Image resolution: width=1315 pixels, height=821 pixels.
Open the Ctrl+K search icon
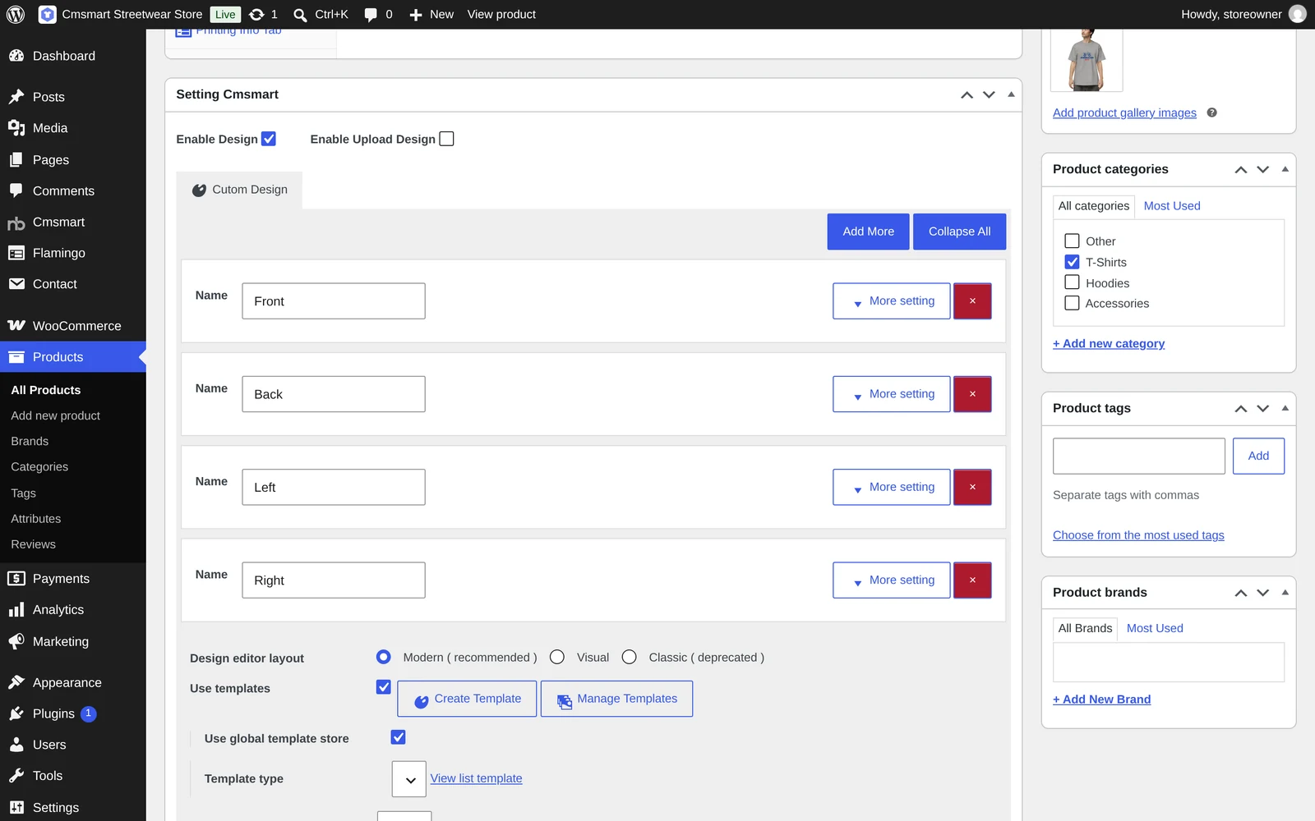click(300, 15)
